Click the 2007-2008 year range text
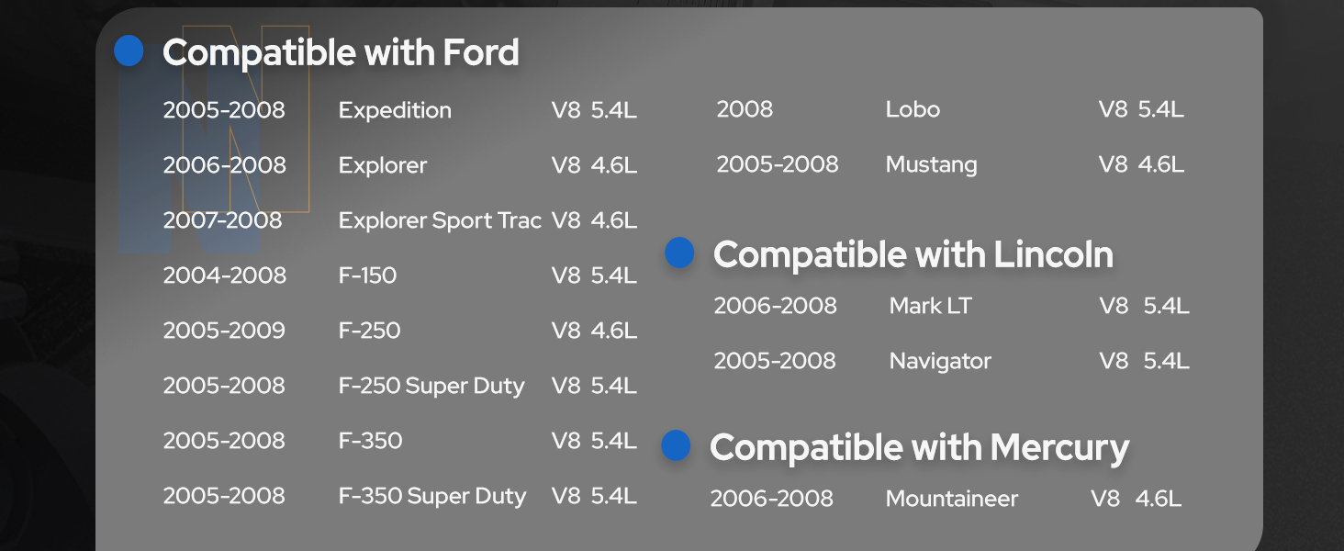 point(222,220)
